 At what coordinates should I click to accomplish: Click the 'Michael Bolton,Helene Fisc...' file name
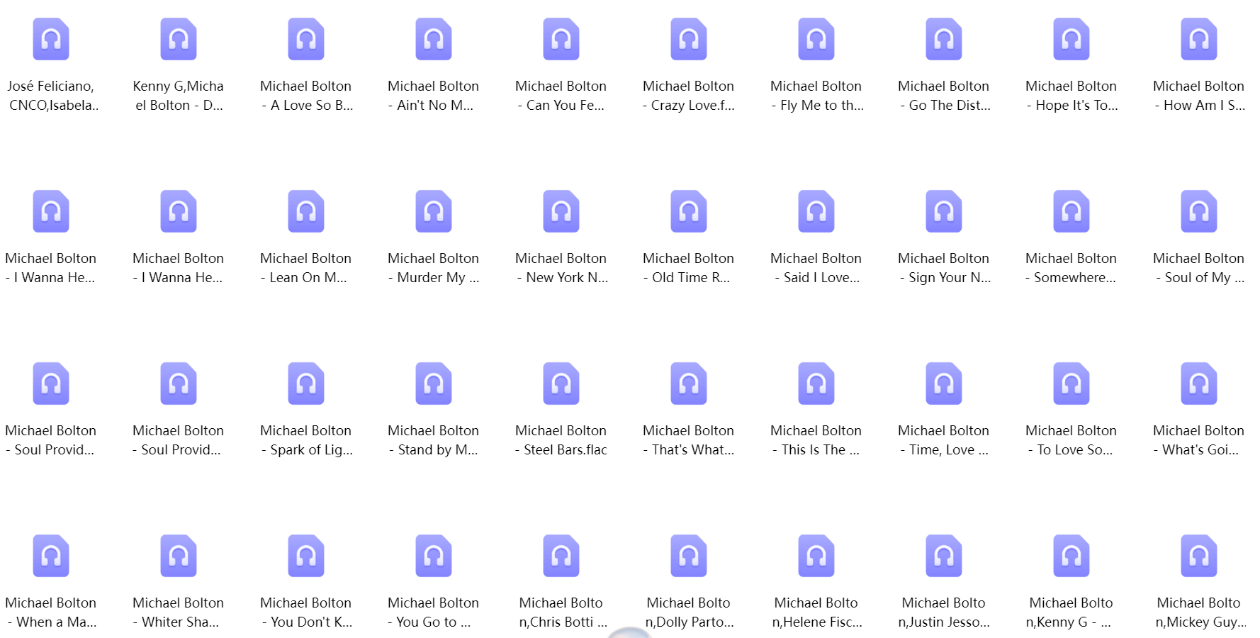[817, 612]
